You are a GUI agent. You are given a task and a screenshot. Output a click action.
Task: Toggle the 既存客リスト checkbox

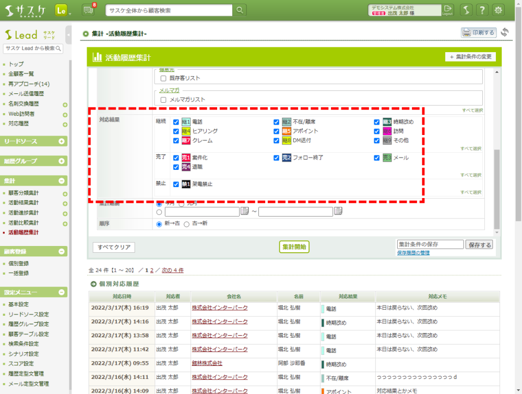(163, 78)
